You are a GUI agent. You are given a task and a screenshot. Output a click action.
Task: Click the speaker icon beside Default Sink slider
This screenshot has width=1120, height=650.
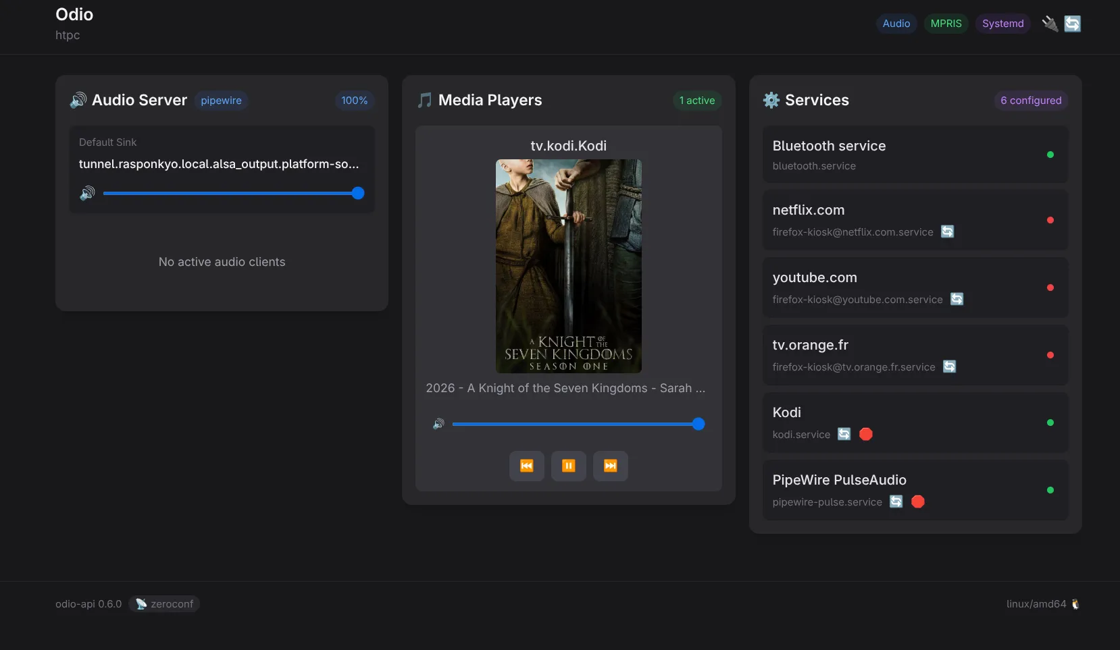click(x=88, y=193)
